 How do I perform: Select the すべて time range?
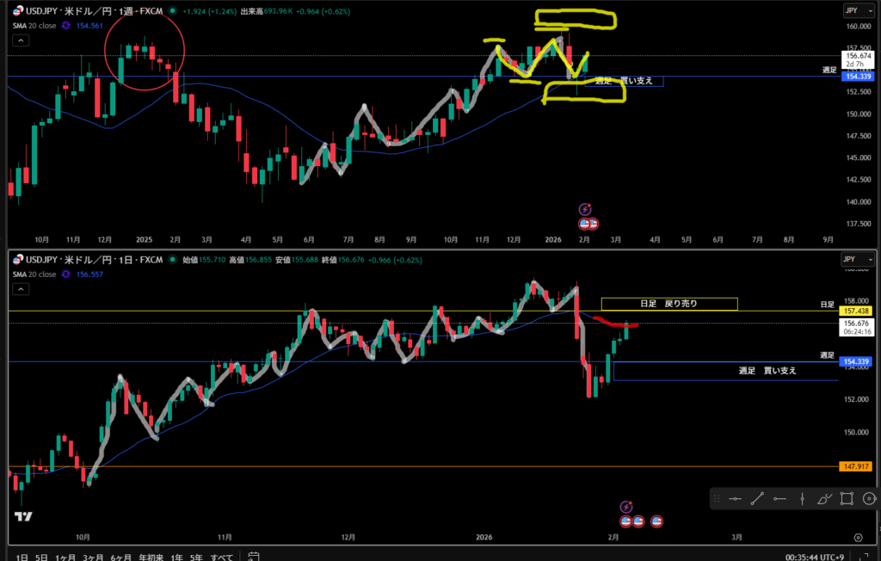[x=222, y=557]
